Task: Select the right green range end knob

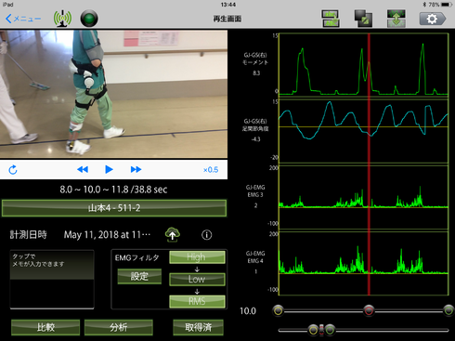Action: point(448,310)
